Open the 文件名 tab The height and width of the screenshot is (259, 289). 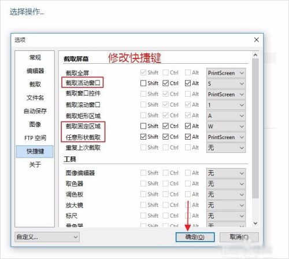point(35,97)
